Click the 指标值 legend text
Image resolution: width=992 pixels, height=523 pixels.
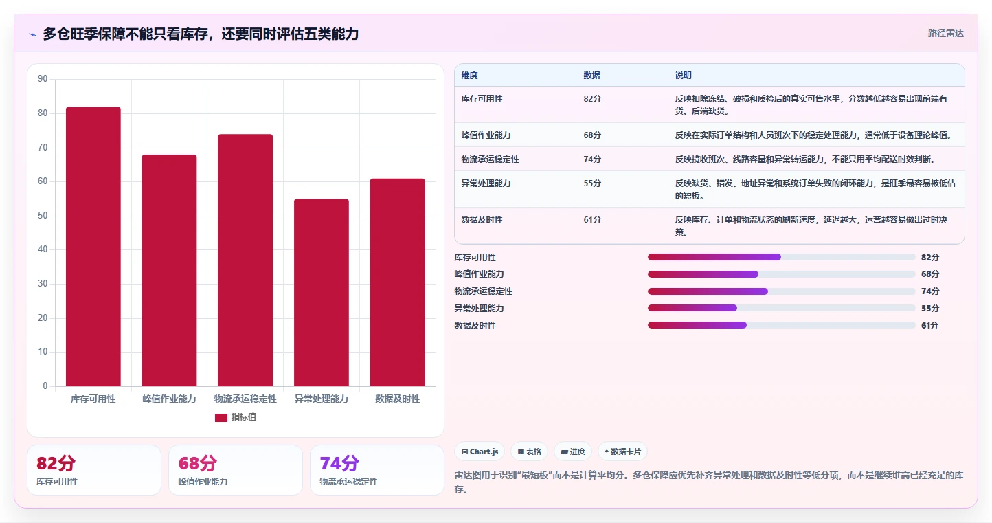click(x=244, y=417)
